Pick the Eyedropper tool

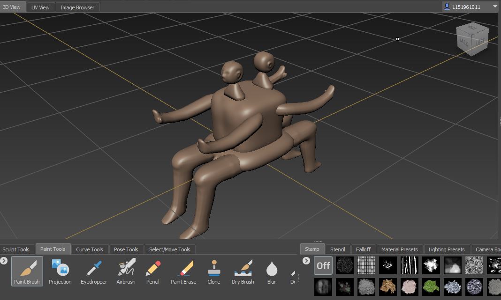click(x=94, y=271)
